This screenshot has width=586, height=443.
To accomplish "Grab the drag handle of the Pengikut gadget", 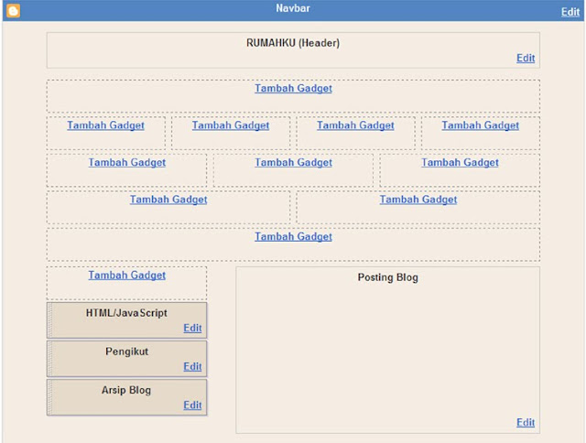I will click(x=49, y=359).
